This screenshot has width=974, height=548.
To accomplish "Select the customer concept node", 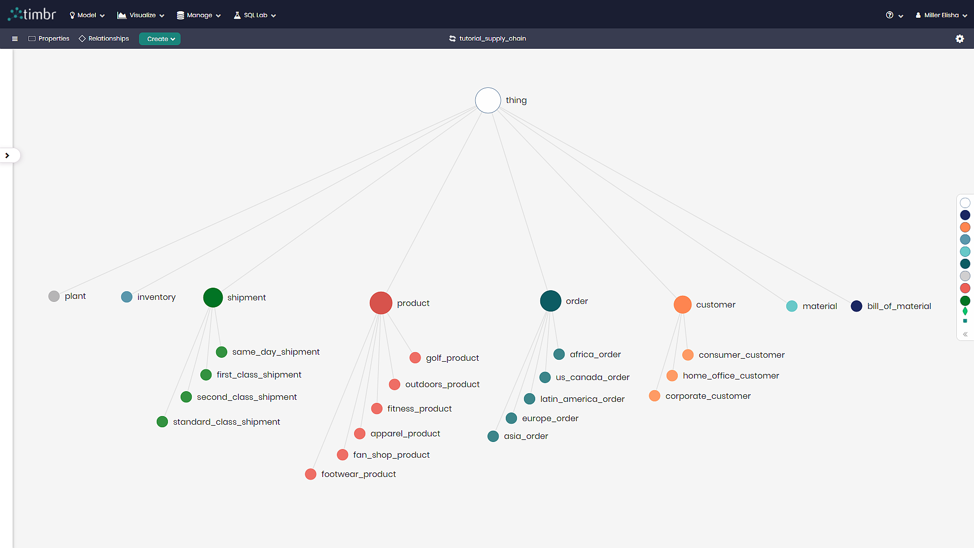I will pos(682,304).
